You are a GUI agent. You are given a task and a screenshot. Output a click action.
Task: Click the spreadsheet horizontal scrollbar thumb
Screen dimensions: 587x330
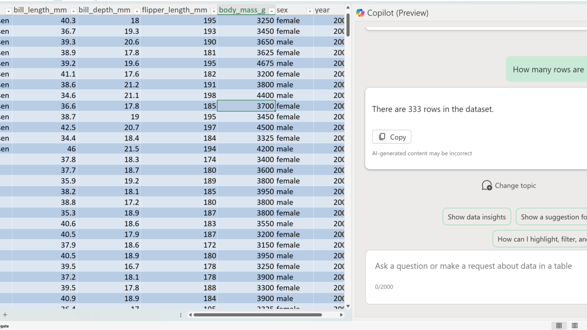coord(258,315)
